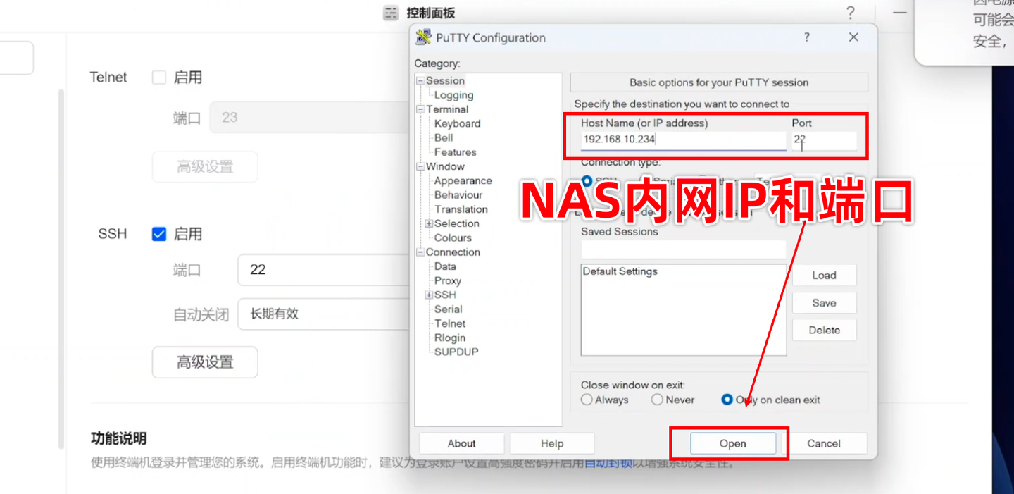
Task: Select Only on clean exit option
Action: (x=727, y=400)
